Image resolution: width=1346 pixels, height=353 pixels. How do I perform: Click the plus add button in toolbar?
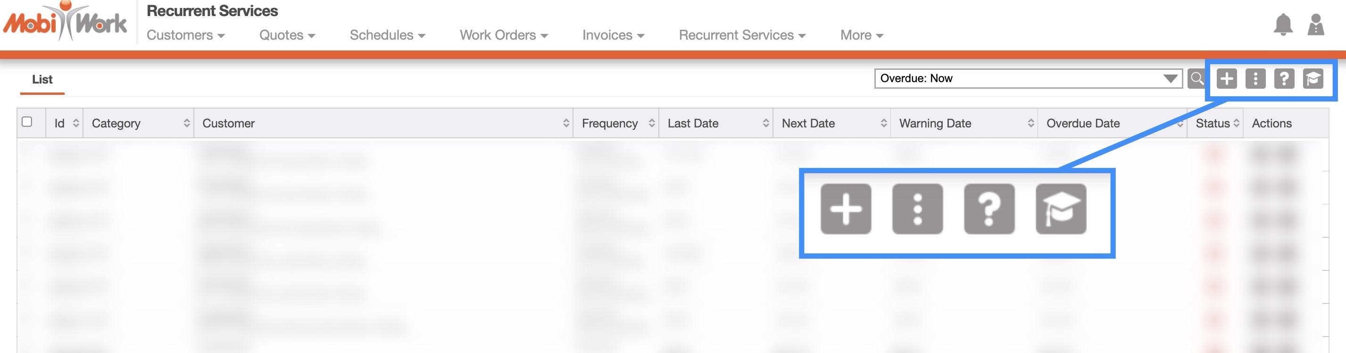click(x=1226, y=79)
